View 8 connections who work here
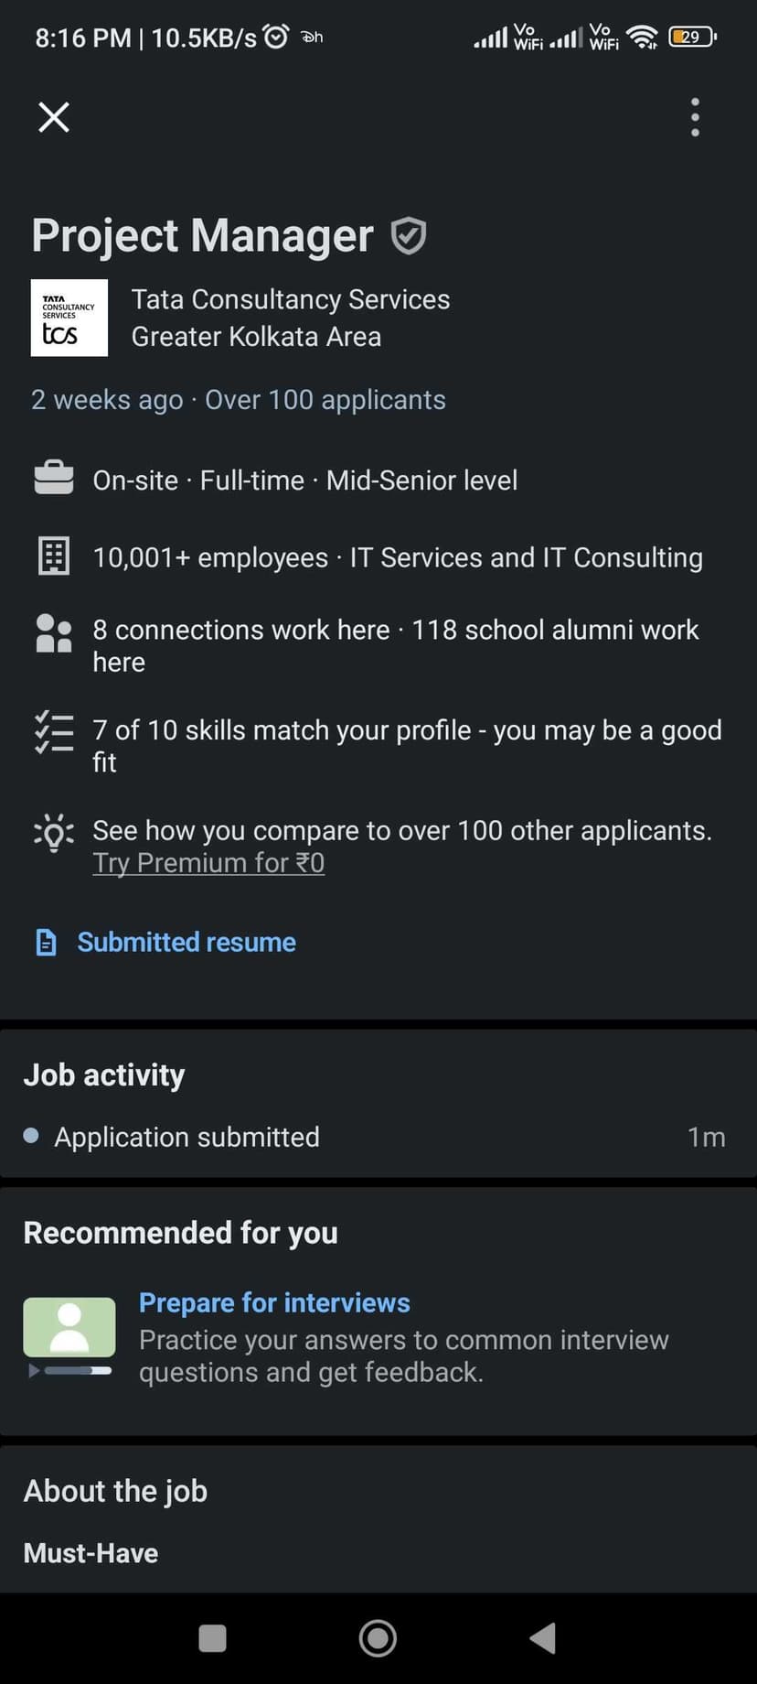 (x=241, y=630)
